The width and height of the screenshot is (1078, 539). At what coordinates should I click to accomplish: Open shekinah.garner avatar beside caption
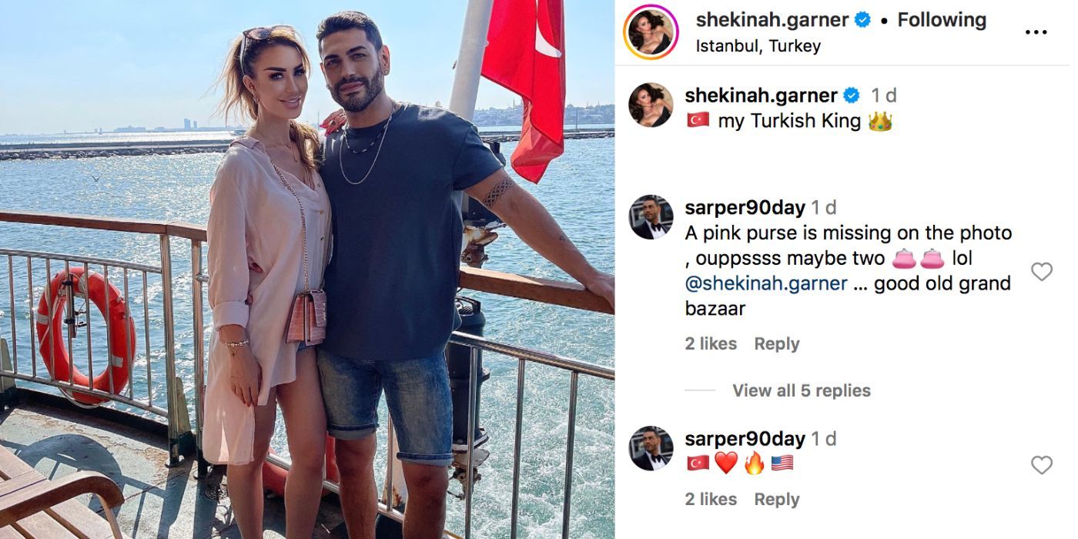(x=651, y=105)
